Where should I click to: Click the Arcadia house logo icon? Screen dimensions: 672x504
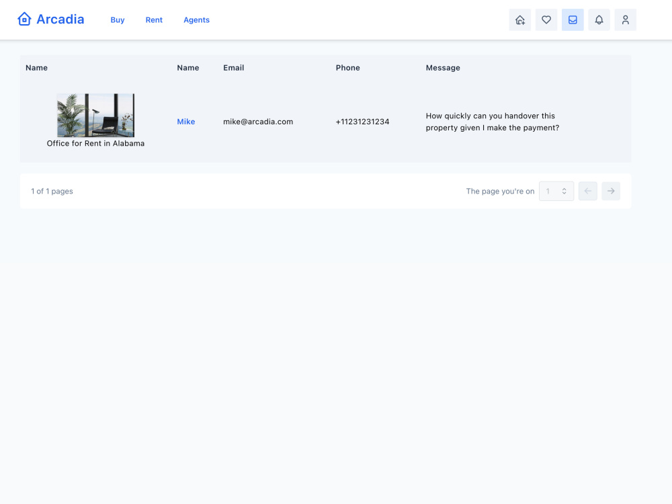[x=24, y=19]
